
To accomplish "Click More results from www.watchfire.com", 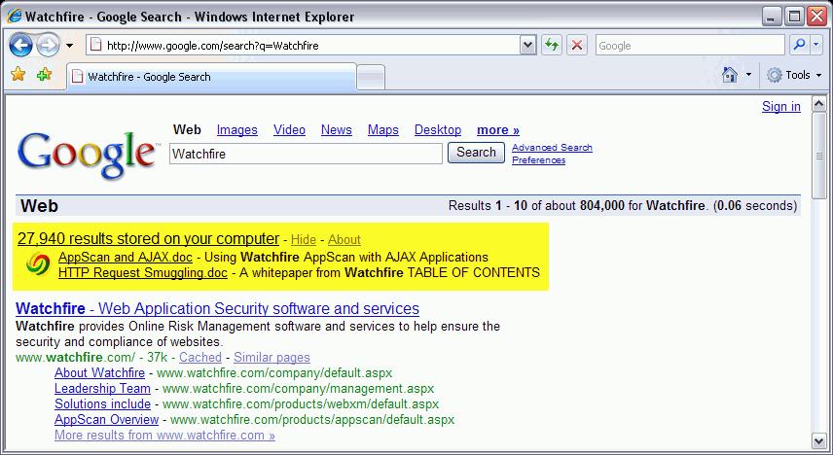I will tap(164, 435).
